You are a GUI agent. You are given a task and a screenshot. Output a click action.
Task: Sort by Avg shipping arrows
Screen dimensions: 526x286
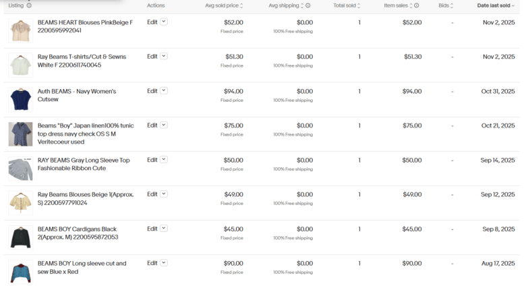pos(301,5)
